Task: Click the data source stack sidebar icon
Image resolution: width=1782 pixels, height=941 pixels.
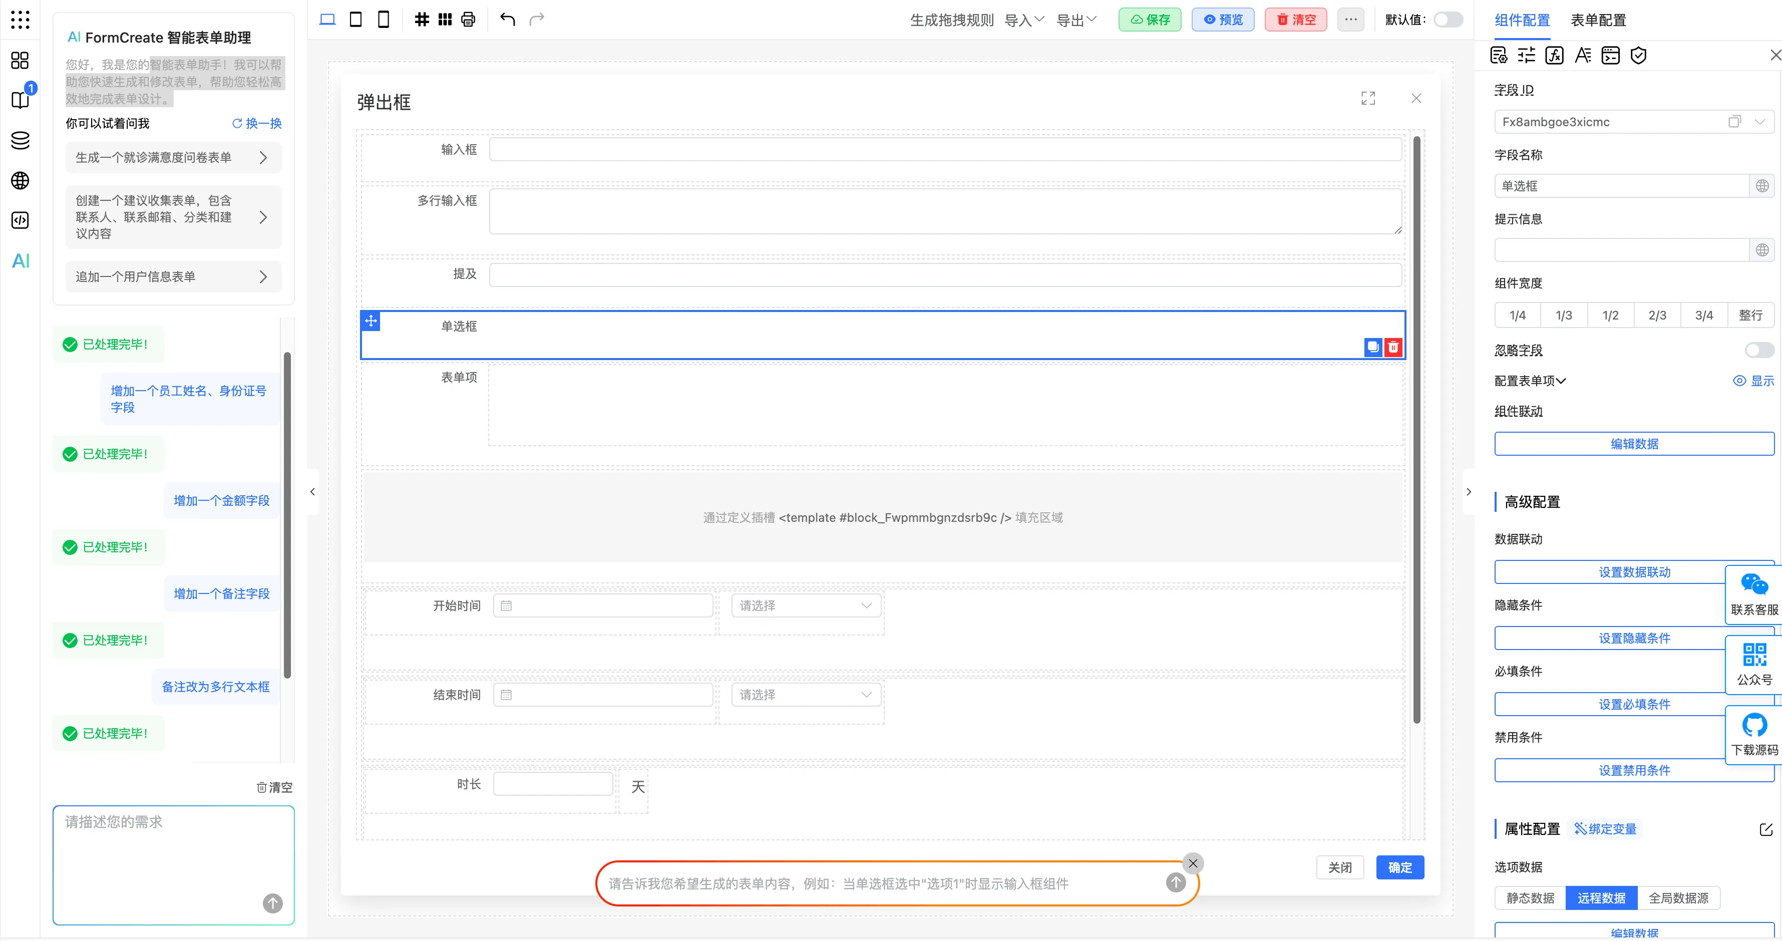Action: coord(21,140)
